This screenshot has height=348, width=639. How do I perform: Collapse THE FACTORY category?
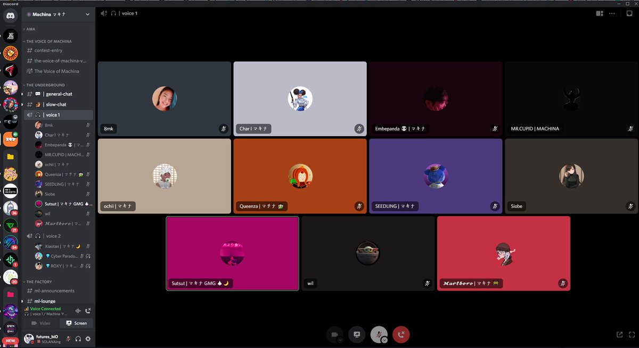(x=39, y=281)
